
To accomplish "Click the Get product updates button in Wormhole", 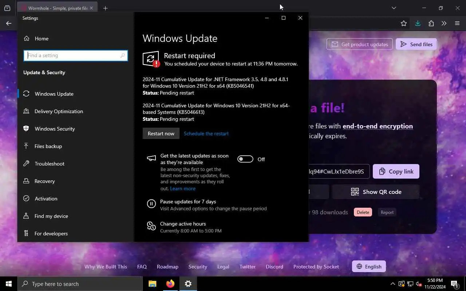I will click(360, 44).
